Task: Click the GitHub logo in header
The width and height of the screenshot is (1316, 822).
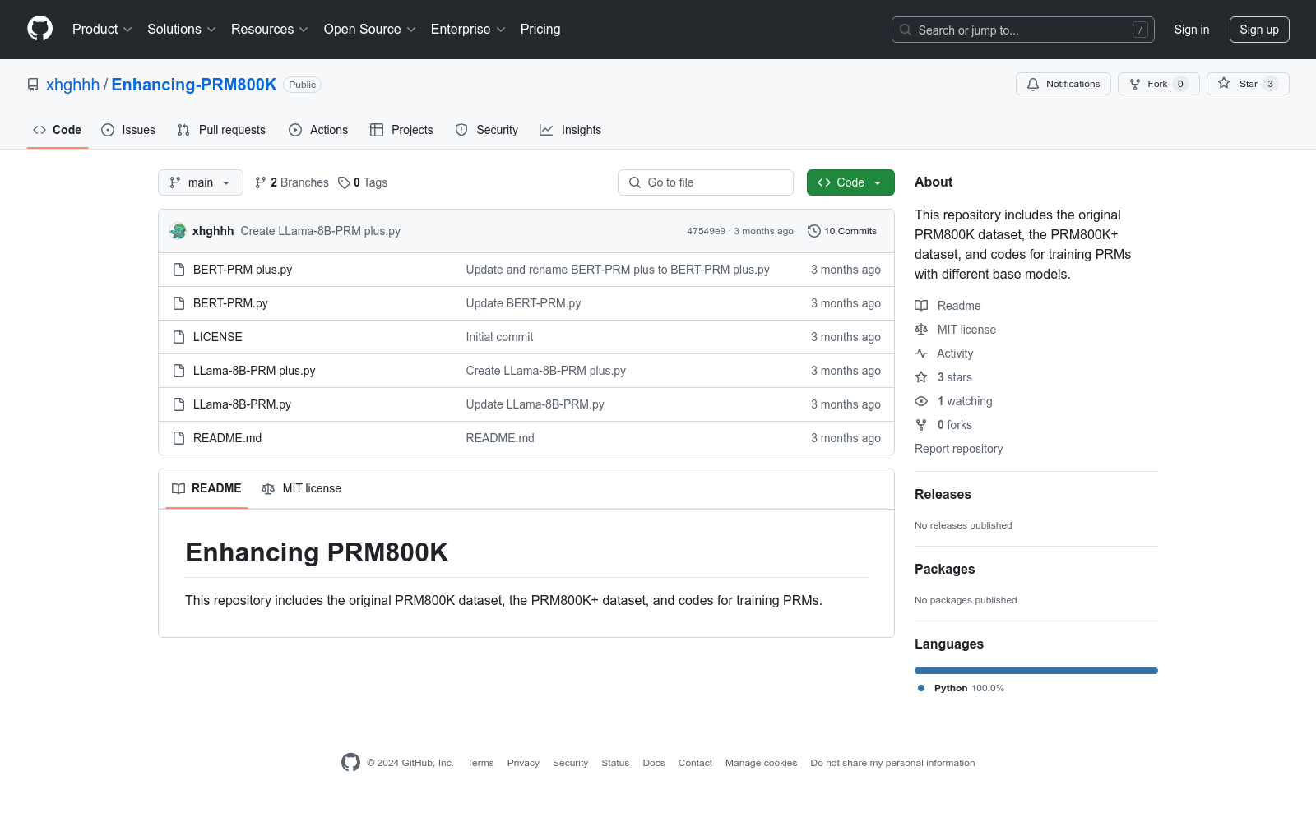Action: click(x=39, y=29)
